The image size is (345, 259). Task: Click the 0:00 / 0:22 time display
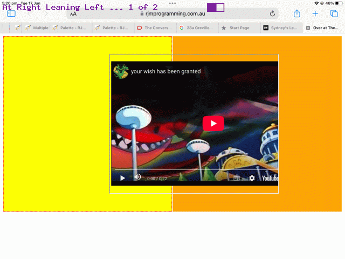pyautogui.click(x=157, y=179)
